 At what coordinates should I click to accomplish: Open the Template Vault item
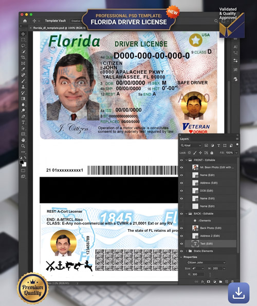pos(56,21)
